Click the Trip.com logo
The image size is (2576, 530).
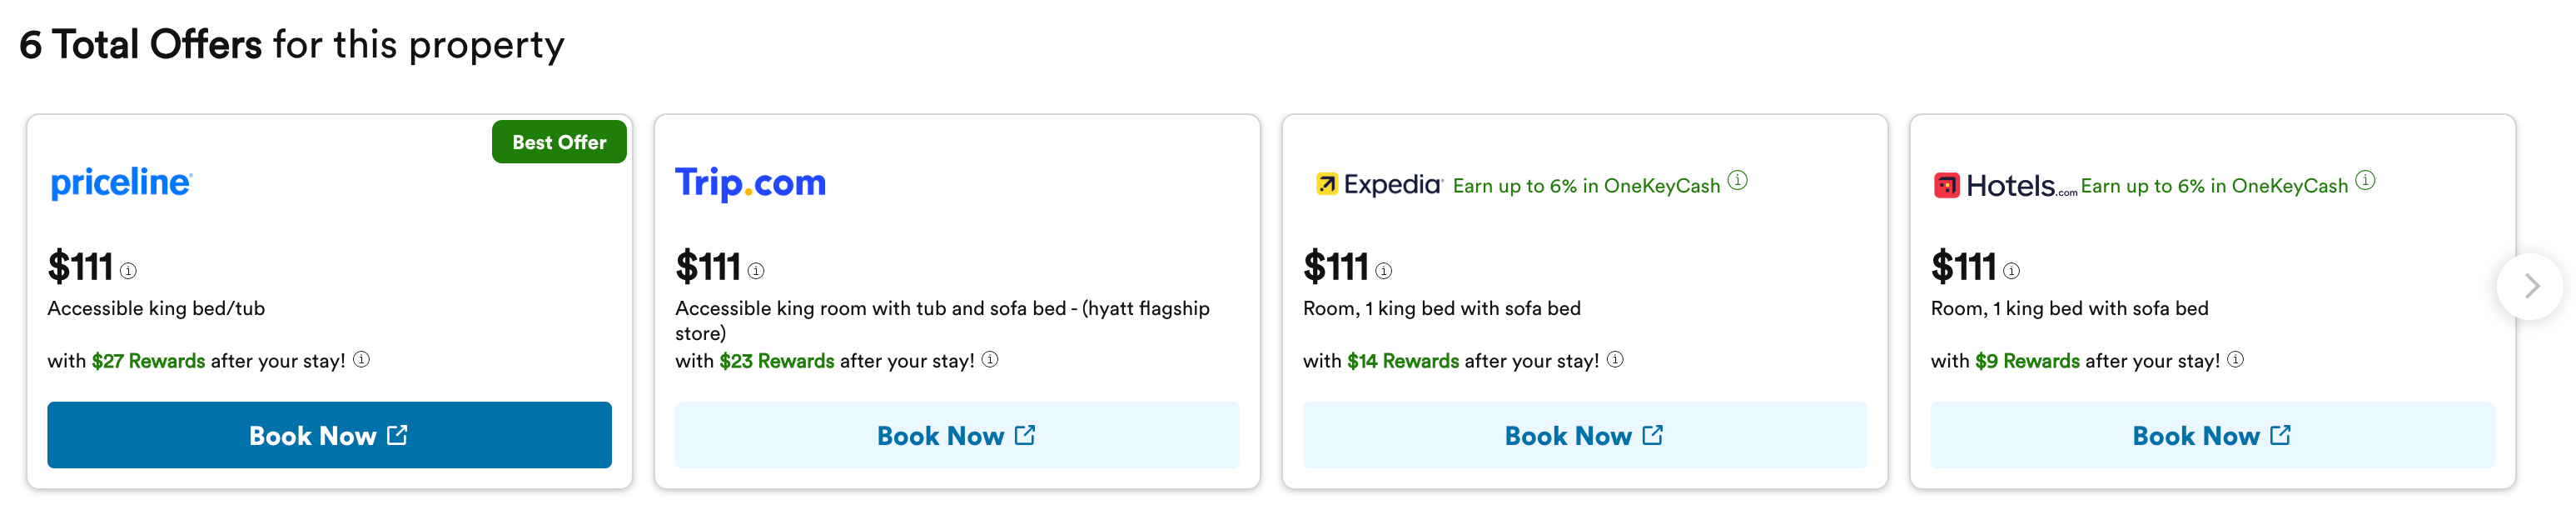pyautogui.click(x=750, y=183)
